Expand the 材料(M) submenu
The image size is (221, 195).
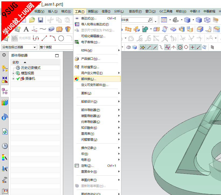coord(97,50)
